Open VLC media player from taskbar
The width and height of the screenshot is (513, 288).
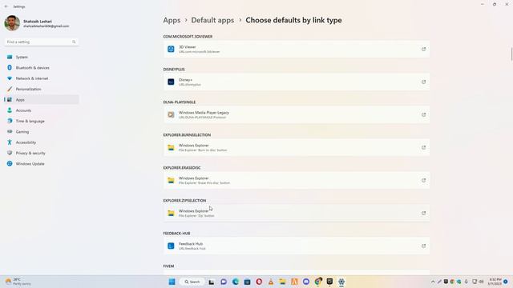(x=271, y=282)
